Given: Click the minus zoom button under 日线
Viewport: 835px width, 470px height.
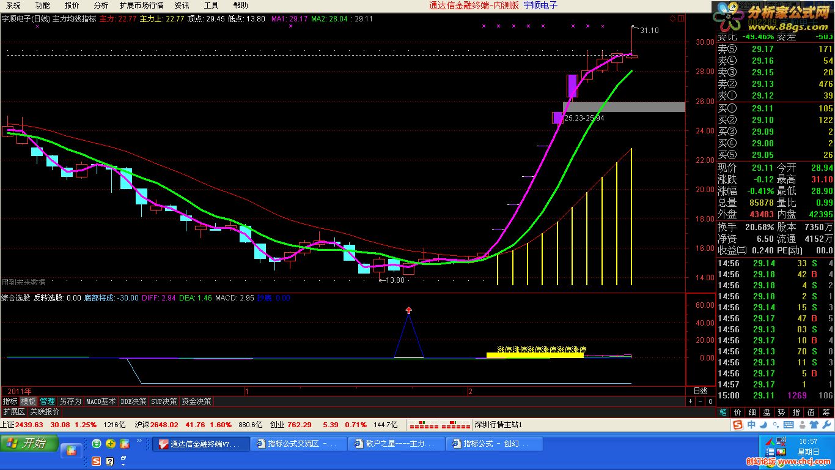Looking at the screenshot, I should tap(700, 401).
